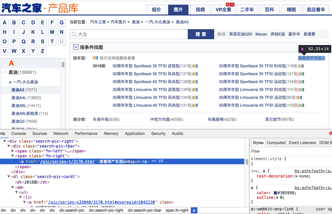Collapse div search-pic-right node
This screenshot has width=332, height=214.
(x=5, y=141)
